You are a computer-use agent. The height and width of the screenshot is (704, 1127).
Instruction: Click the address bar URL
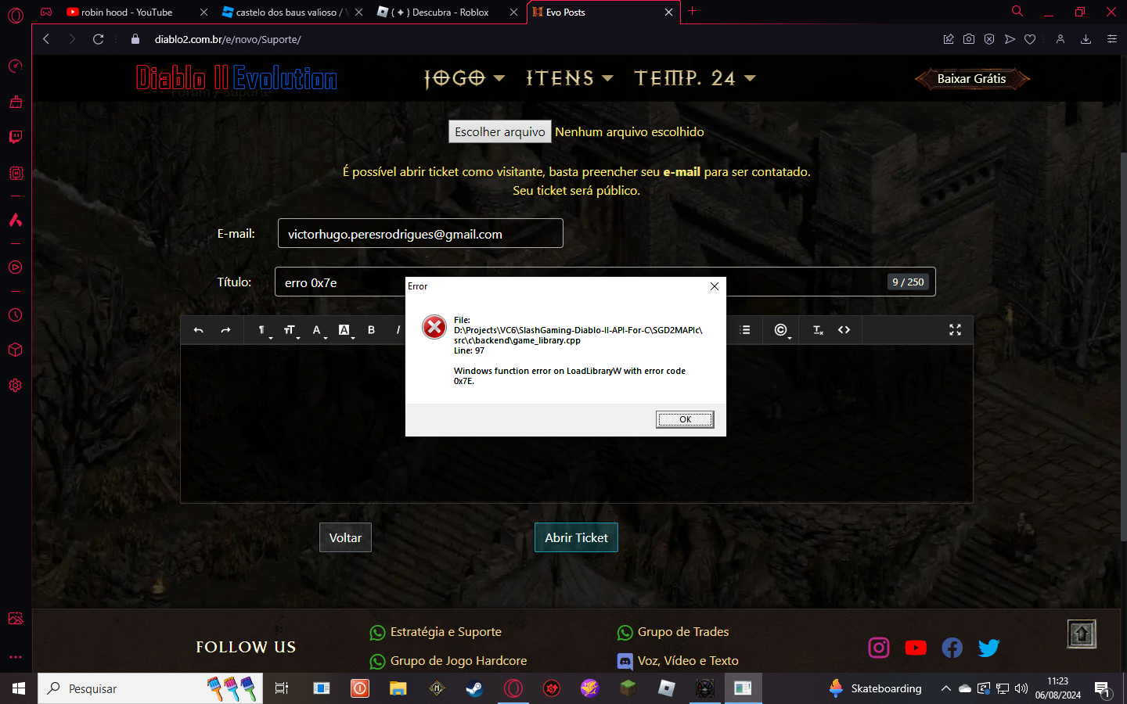[228, 39]
